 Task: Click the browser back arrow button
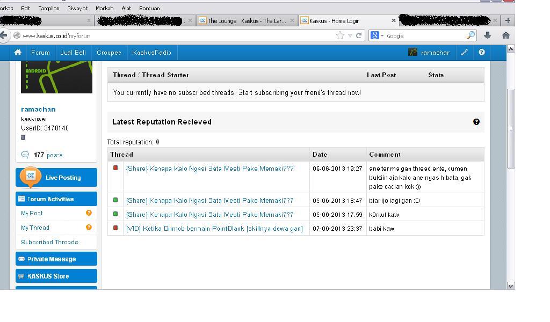point(4,35)
